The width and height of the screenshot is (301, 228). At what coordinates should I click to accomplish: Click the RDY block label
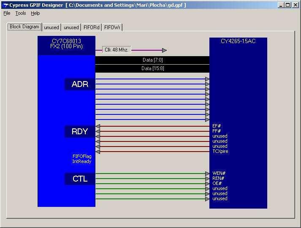click(80, 131)
